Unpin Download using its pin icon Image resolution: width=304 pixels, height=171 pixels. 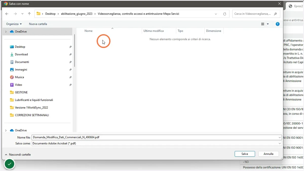70,54
